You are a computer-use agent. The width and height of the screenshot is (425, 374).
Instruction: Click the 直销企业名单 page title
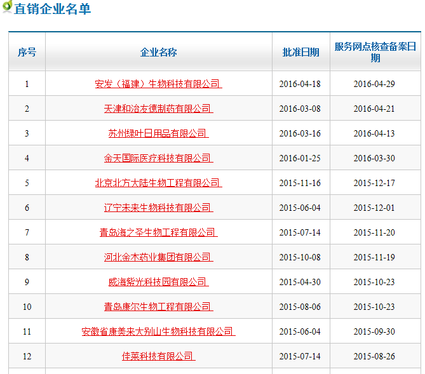click(52, 9)
